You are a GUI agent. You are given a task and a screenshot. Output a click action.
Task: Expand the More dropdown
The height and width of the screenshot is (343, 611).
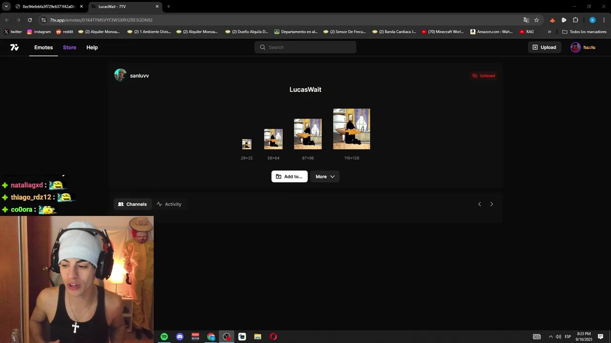[325, 176]
